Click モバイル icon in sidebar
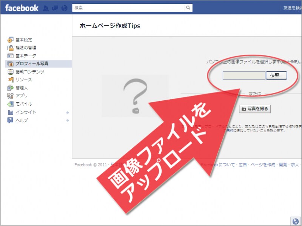302x226 pixels. point(10,104)
